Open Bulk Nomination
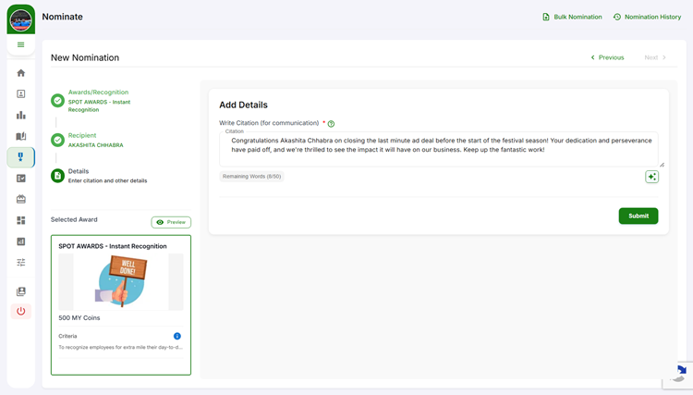Image resolution: width=693 pixels, height=395 pixels. click(x=572, y=17)
